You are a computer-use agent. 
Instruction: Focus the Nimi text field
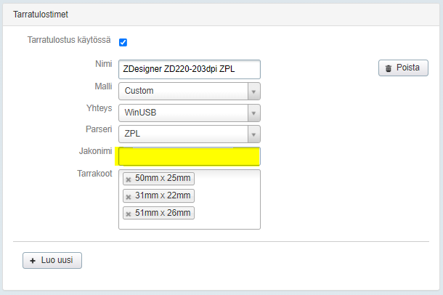point(189,69)
